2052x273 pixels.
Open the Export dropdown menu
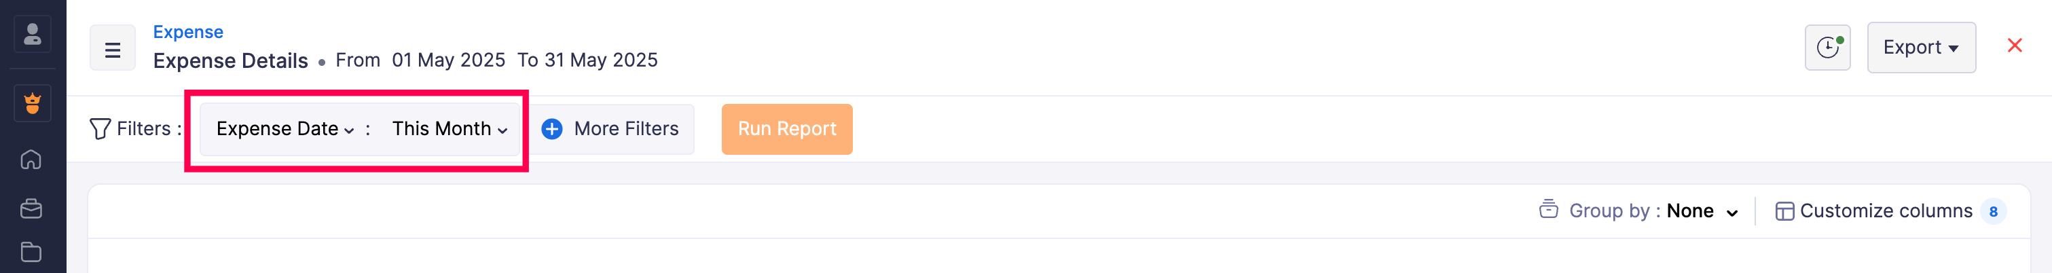pyautogui.click(x=1920, y=48)
